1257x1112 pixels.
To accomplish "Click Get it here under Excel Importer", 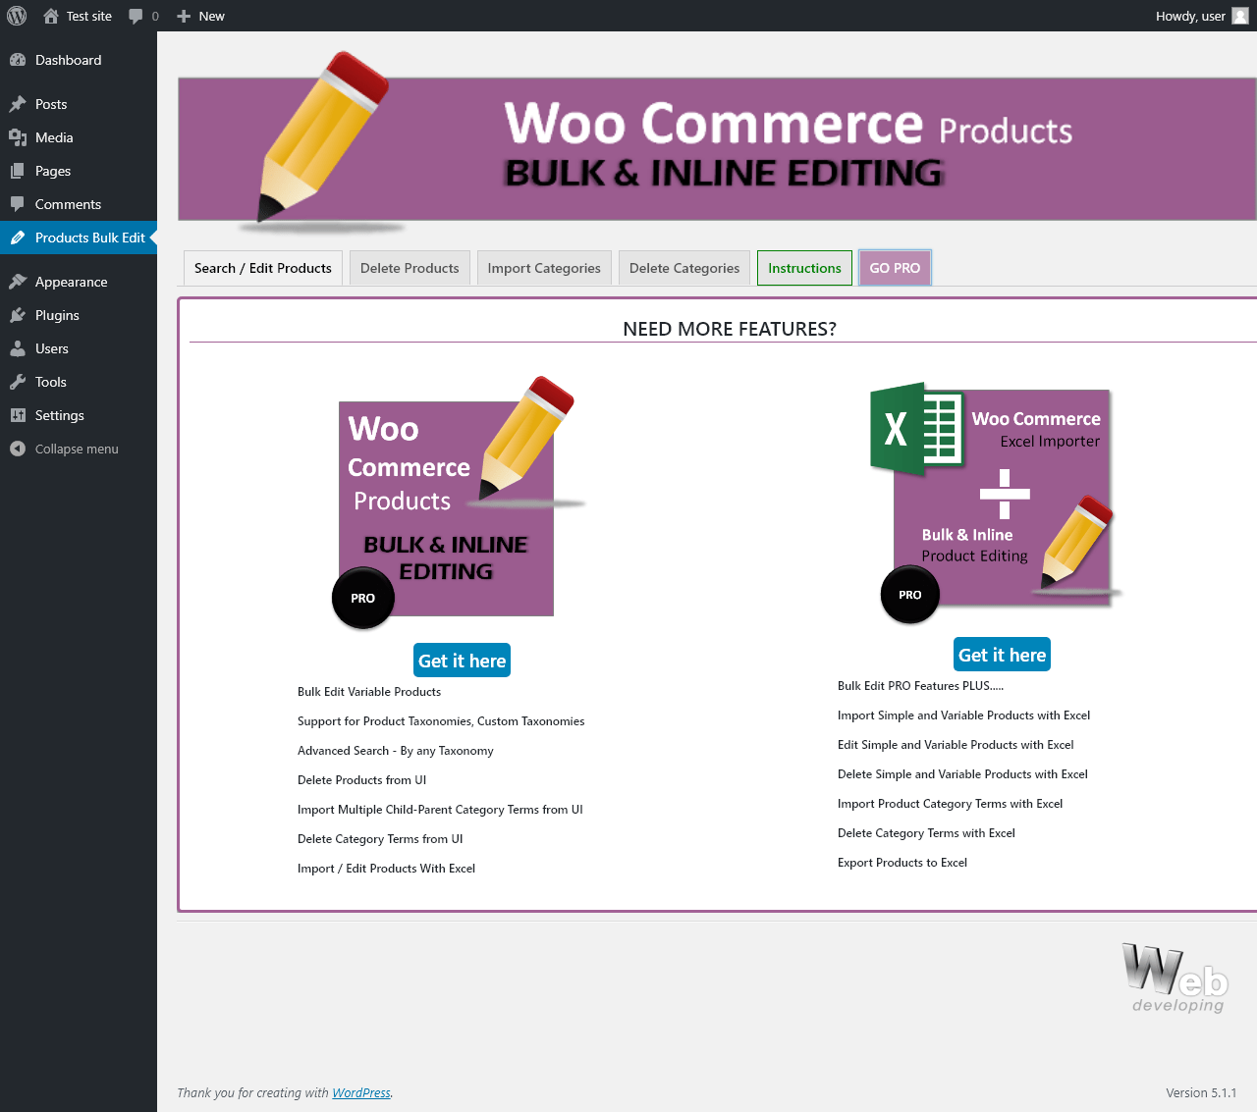I will point(1002,655).
